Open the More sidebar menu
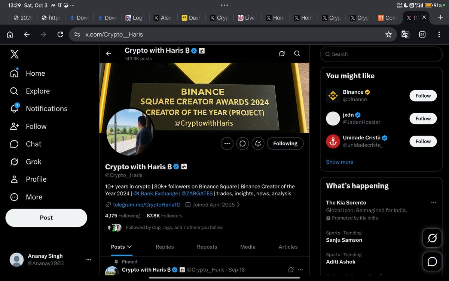The image size is (449, 281). tap(26, 197)
